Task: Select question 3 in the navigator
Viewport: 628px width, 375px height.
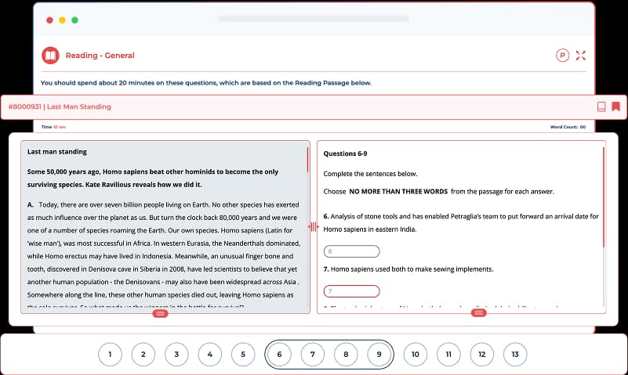Action: coord(176,355)
